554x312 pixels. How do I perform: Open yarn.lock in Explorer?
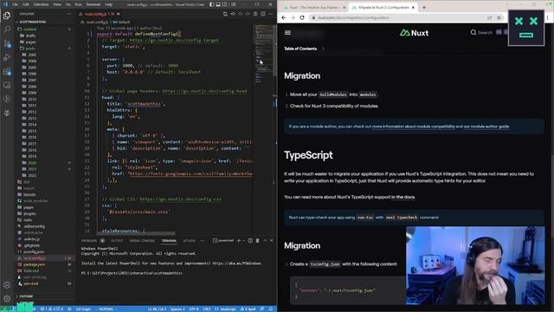click(31, 283)
